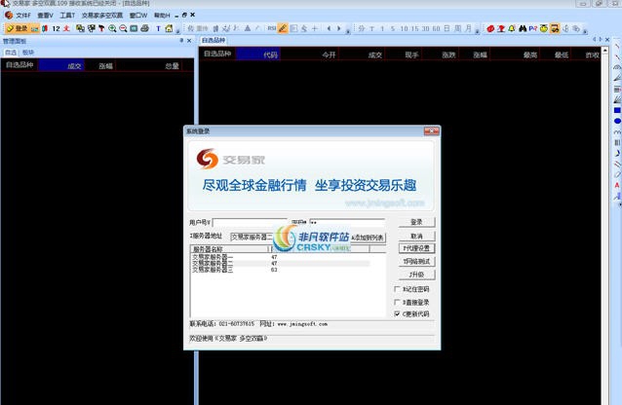Open the 文件F menu
622x405 pixels.
click(x=23, y=15)
